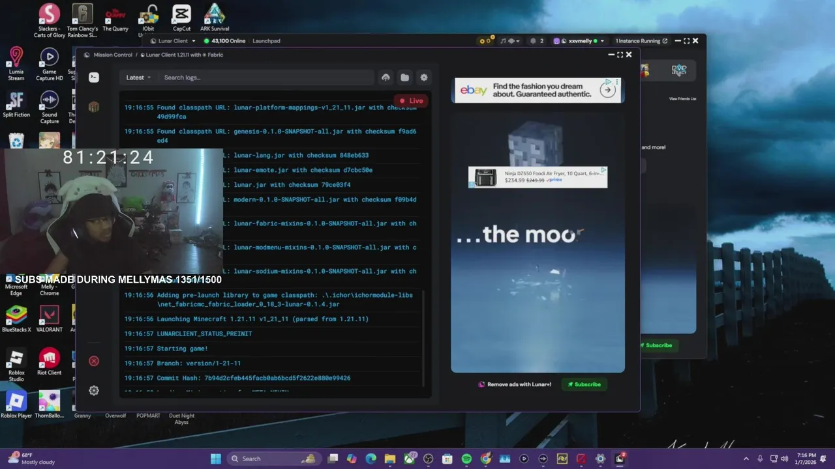
Task: Focus the Search logs field
Action: [266, 78]
